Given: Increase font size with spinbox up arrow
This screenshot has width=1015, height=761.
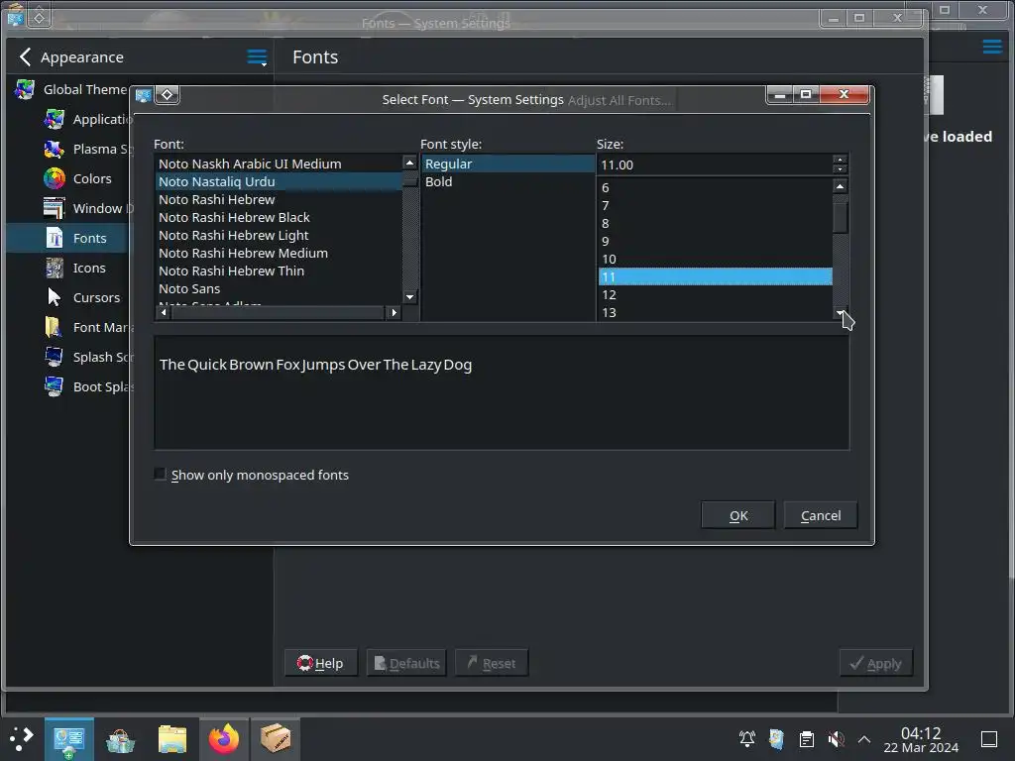Looking at the screenshot, I should (840, 160).
